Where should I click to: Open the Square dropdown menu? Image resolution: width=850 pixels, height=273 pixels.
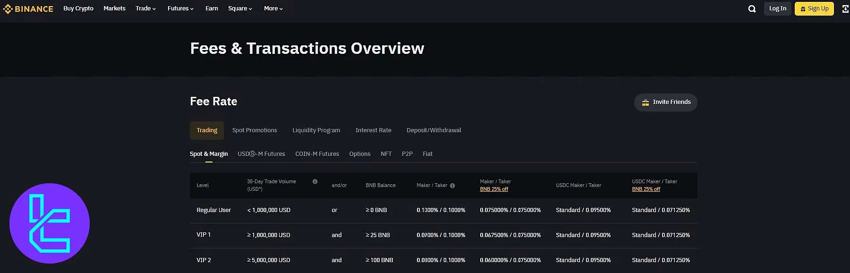pos(240,9)
